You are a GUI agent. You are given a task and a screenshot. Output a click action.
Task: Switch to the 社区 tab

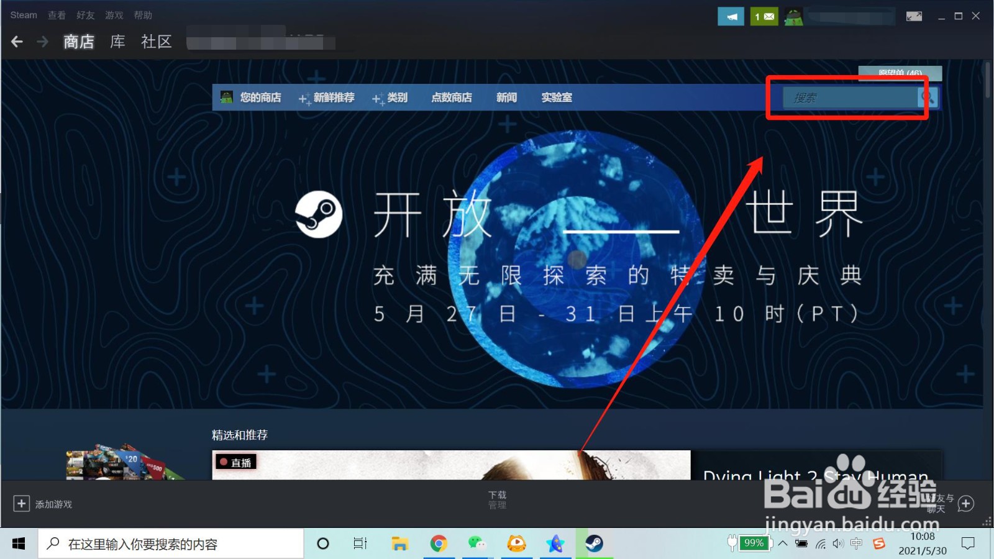pyautogui.click(x=156, y=42)
